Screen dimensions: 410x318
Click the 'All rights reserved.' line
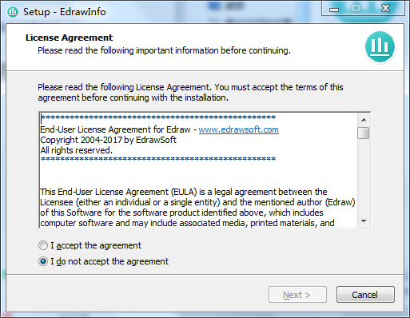77,150
